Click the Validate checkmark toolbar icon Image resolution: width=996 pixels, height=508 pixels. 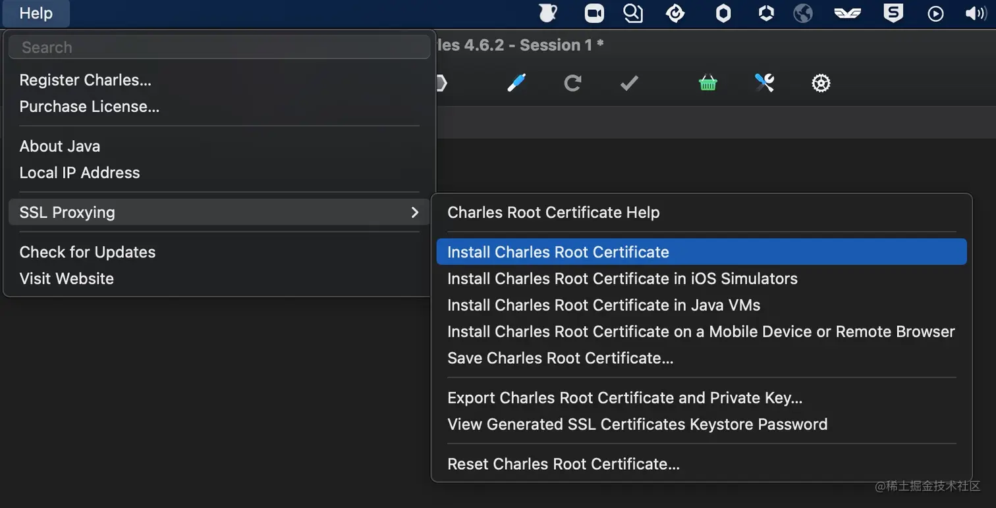[629, 83]
